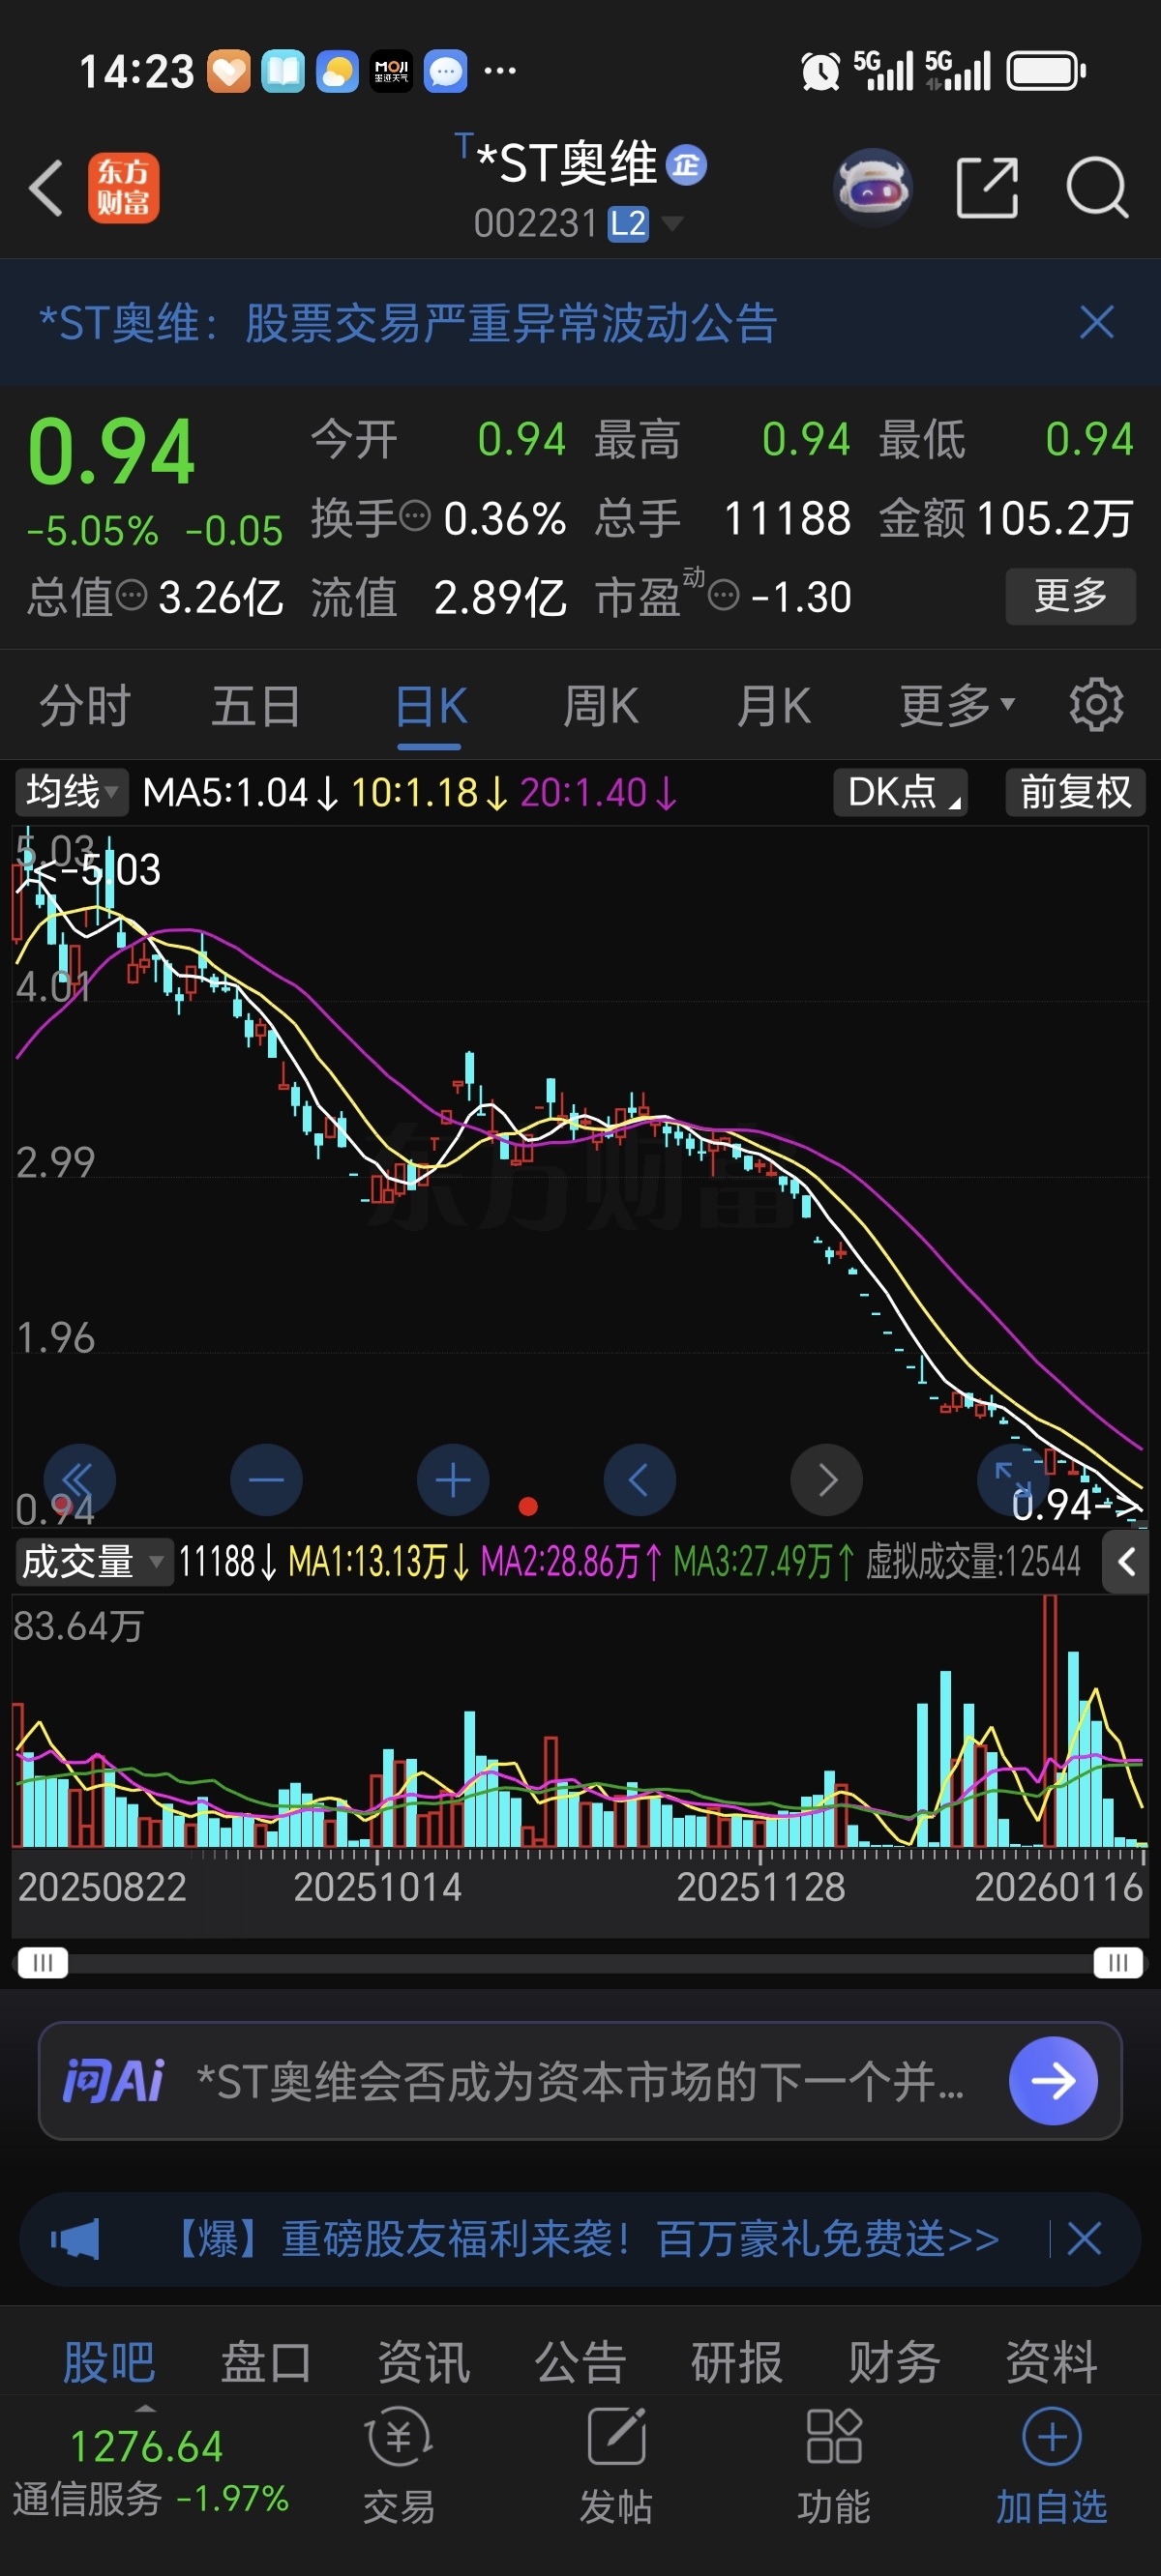Collapse volume panel with left chevron
Image resolution: width=1161 pixels, height=2576 pixels.
tap(1126, 1561)
